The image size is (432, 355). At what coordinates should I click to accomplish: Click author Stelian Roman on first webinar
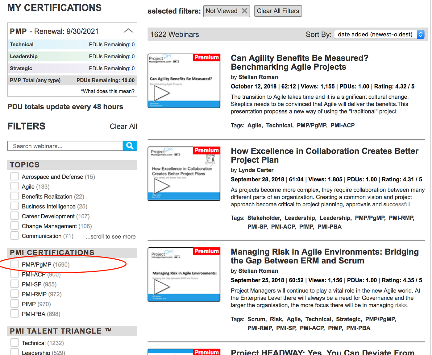pos(258,77)
